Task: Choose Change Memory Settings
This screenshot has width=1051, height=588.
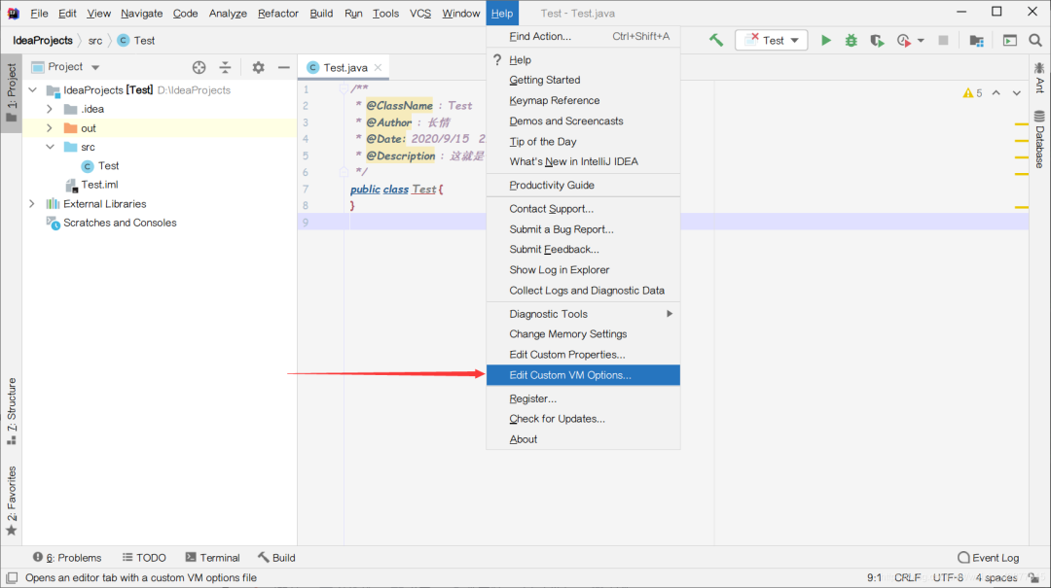Action: tap(583, 333)
